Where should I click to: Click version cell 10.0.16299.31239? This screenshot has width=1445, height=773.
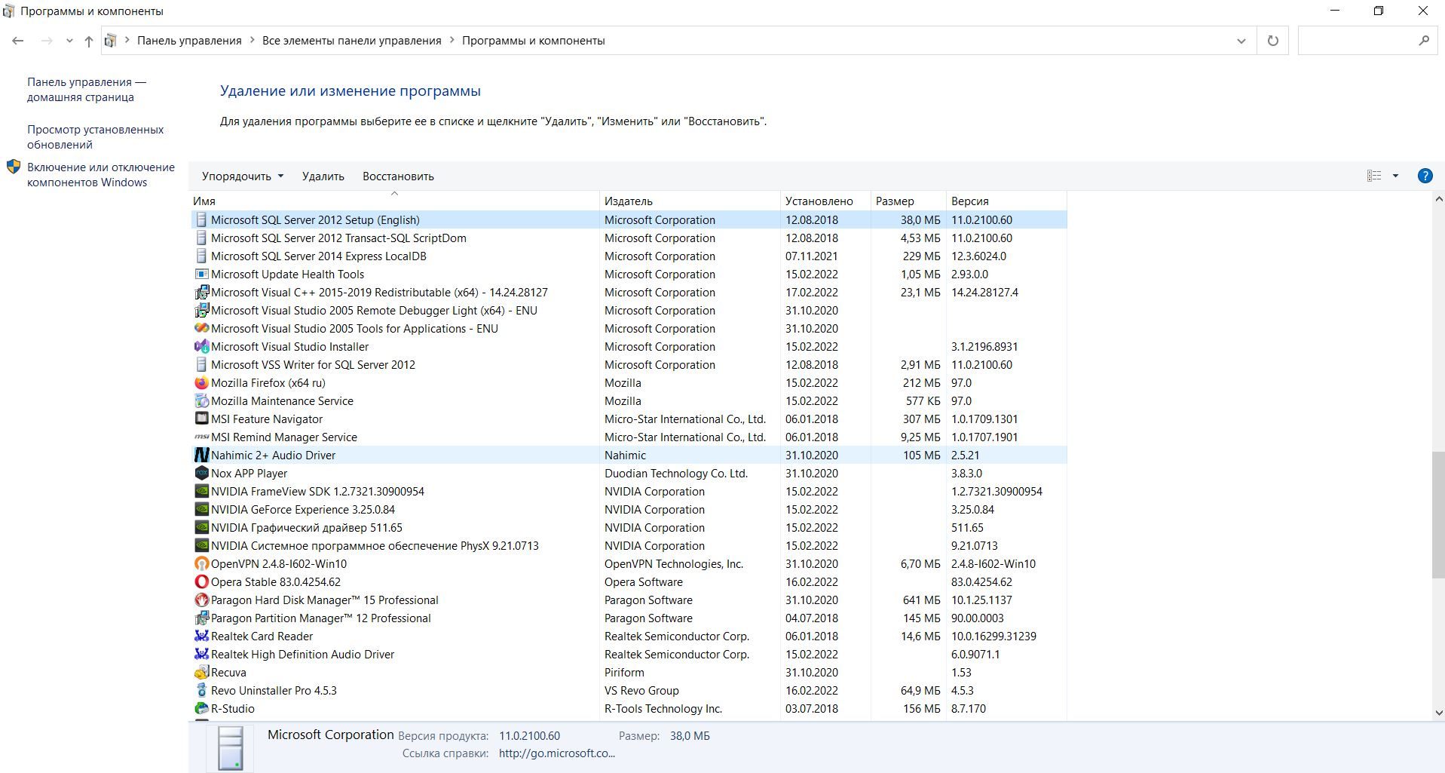tap(993, 636)
